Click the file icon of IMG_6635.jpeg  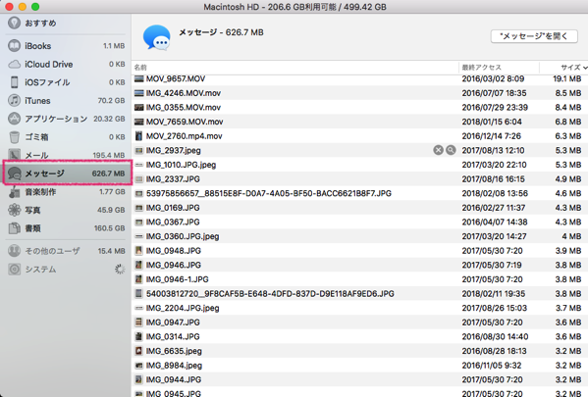click(x=138, y=351)
